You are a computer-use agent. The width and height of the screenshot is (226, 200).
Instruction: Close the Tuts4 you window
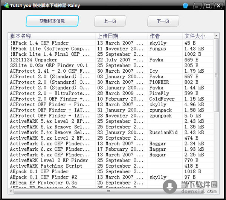tap(218, 6)
